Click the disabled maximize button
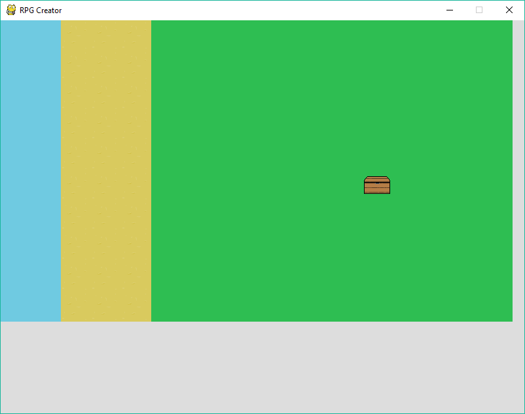The image size is (525, 414). 479,10
